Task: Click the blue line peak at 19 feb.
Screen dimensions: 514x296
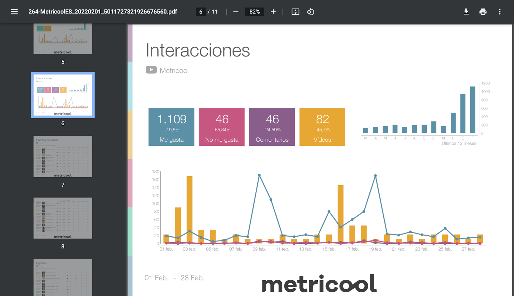Action: [375, 176]
